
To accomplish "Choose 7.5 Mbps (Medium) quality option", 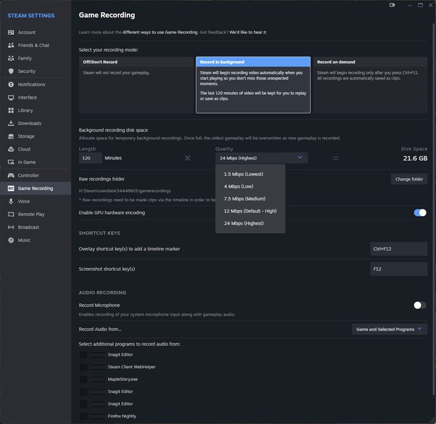I will 245,198.
